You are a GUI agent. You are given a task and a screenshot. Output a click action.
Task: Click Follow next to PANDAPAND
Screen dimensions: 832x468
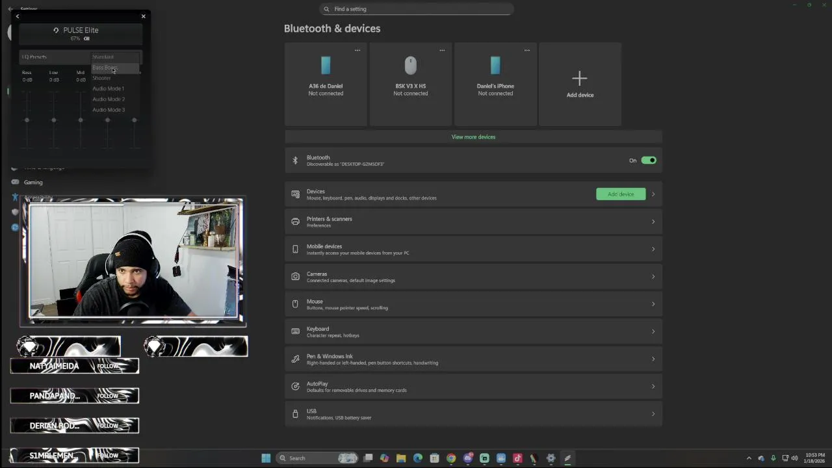(x=108, y=396)
